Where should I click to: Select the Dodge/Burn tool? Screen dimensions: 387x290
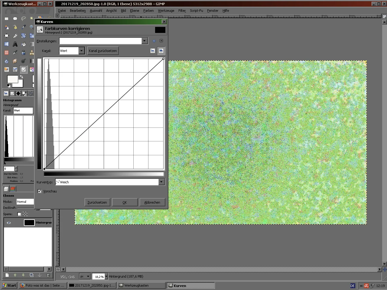(x=24, y=61)
